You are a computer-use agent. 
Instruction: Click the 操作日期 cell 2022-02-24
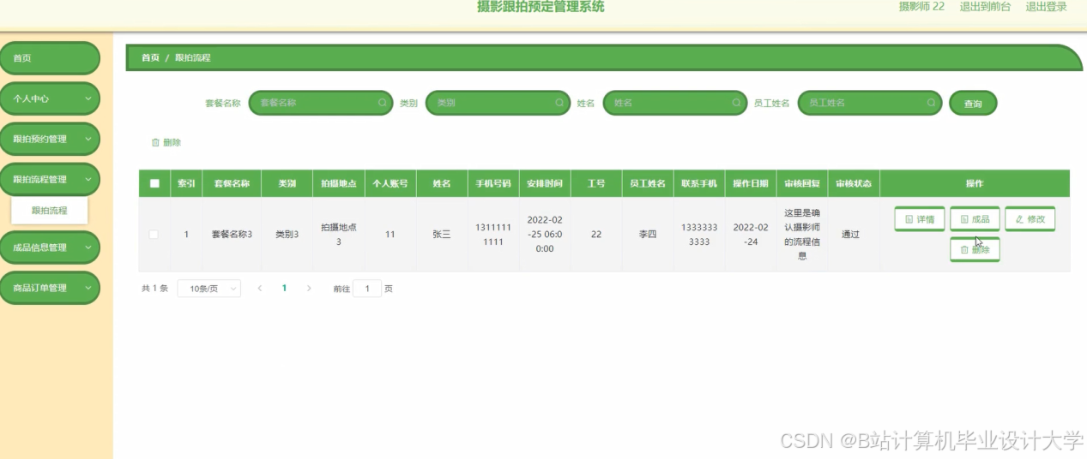coord(751,234)
